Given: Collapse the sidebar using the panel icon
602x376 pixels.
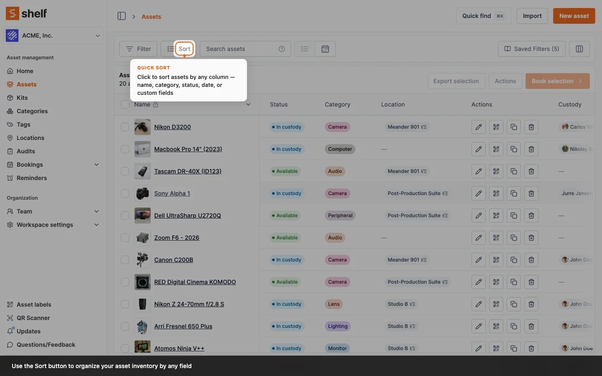Looking at the screenshot, I should coord(122,16).
